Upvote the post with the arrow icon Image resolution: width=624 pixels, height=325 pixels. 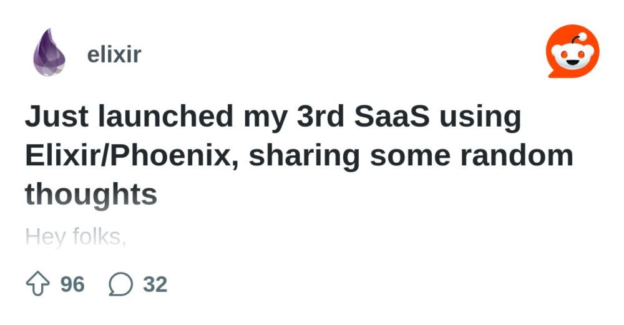point(38,284)
